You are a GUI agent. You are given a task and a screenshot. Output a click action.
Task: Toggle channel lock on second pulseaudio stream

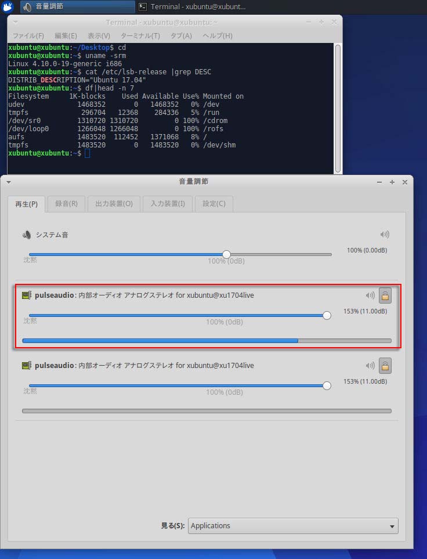(385, 366)
